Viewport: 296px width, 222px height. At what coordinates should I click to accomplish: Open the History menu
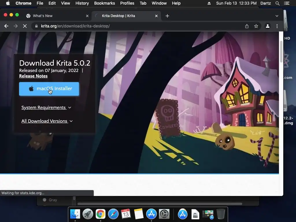(x=82, y=3)
